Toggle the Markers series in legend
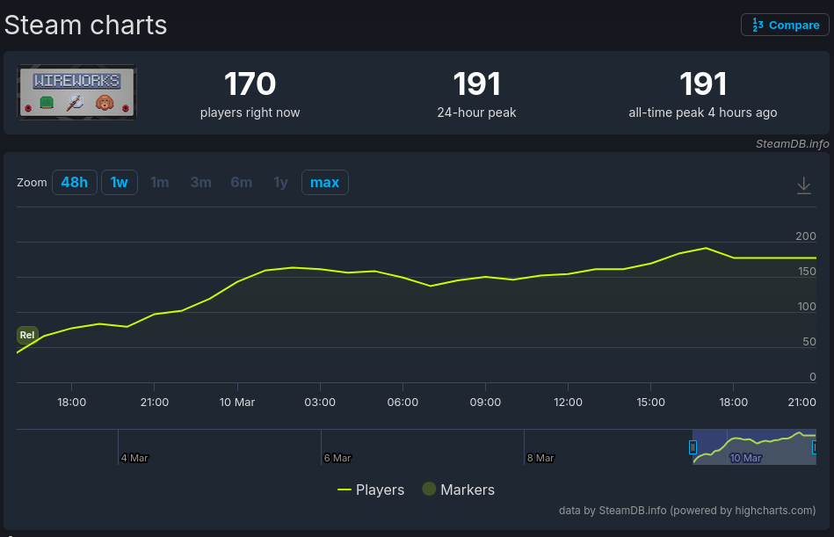 tap(459, 490)
